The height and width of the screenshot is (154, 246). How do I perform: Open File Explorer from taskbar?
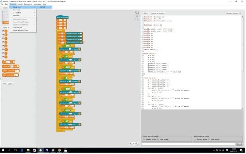(x=28, y=150)
